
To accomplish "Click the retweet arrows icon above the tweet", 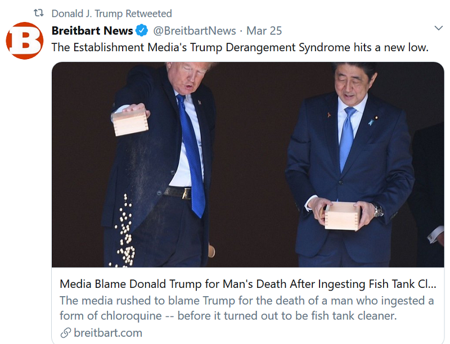I will click(38, 13).
